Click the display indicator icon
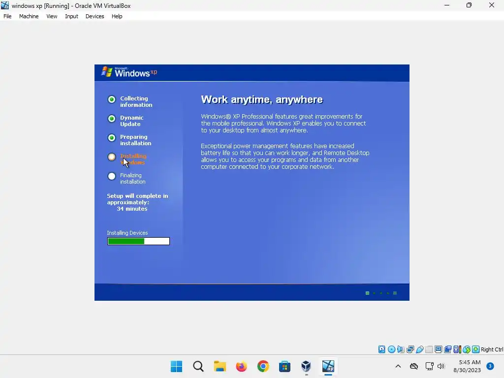504x378 pixels. [x=438, y=349]
